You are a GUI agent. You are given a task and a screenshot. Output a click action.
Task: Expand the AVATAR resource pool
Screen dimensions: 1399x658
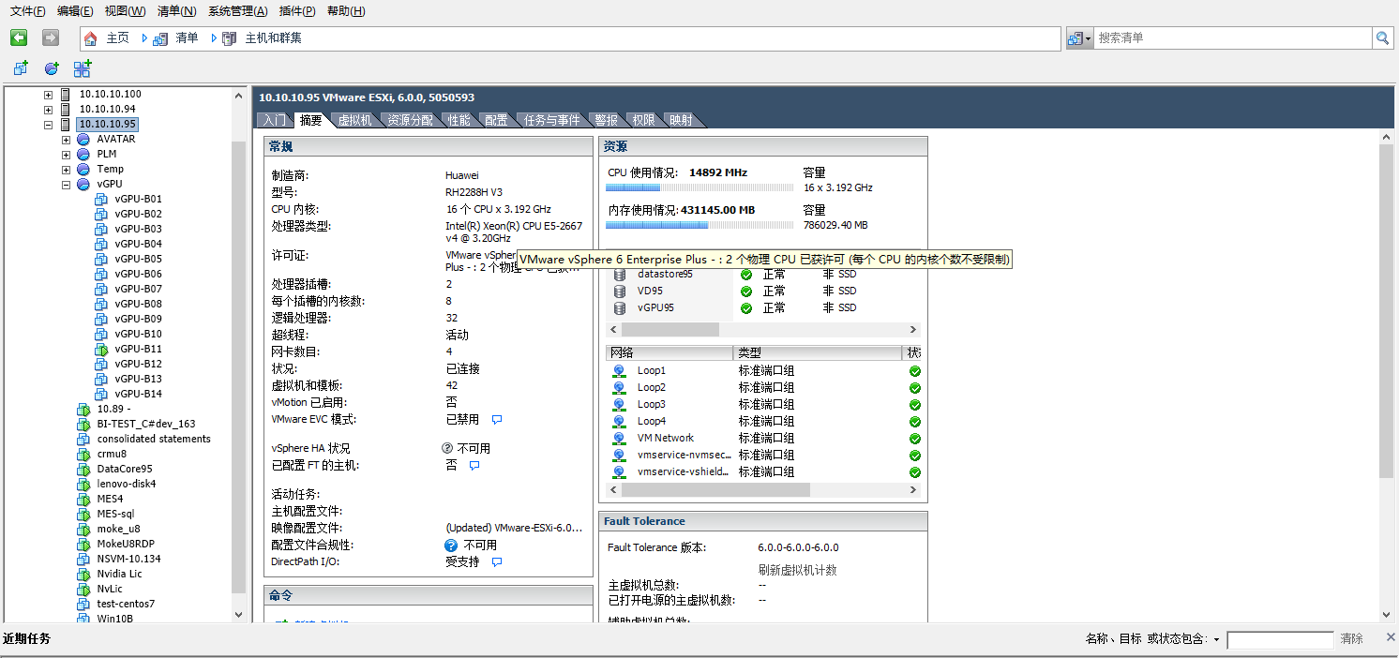(x=67, y=140)
